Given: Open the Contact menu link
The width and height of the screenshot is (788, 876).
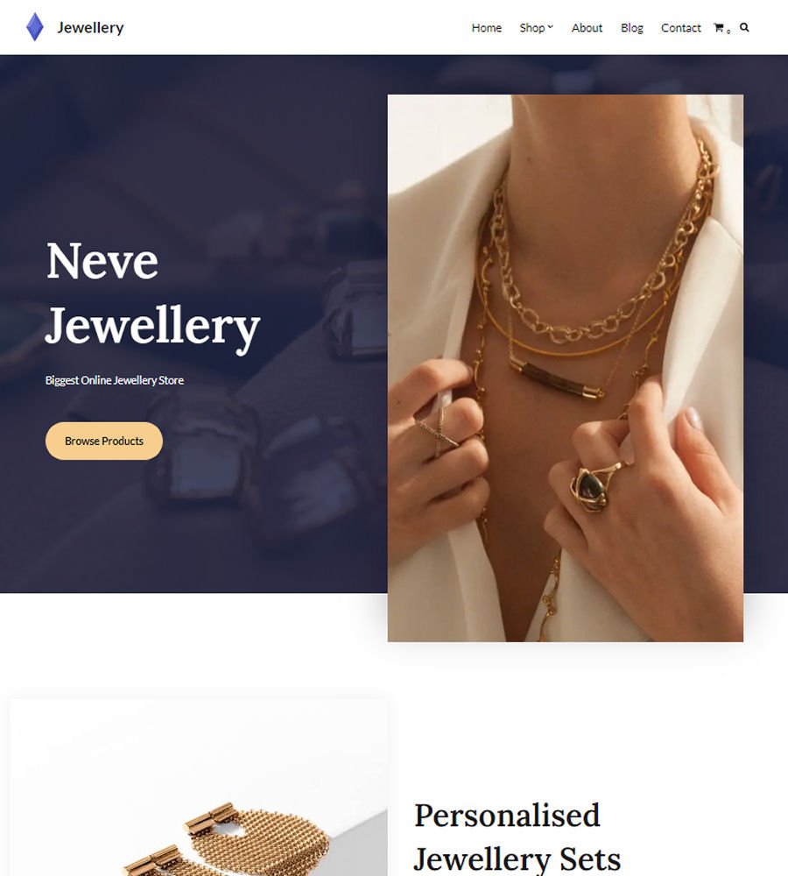Looking at the screenshot, I should click(681, 28).
